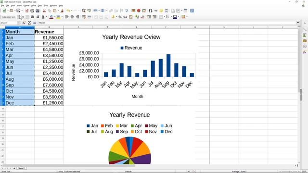Click the Background Color highlight swatch
The height and width of the screenshot is (173, 308).
[x=58, y=17]
